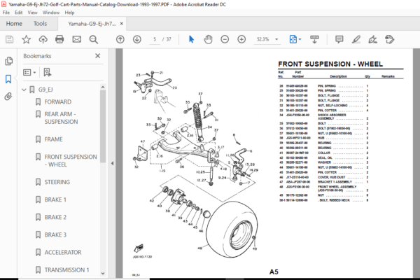Toggle the Attachments paperclip panel
This screenshot has height=280, width=420.
[x=8, y=97]
